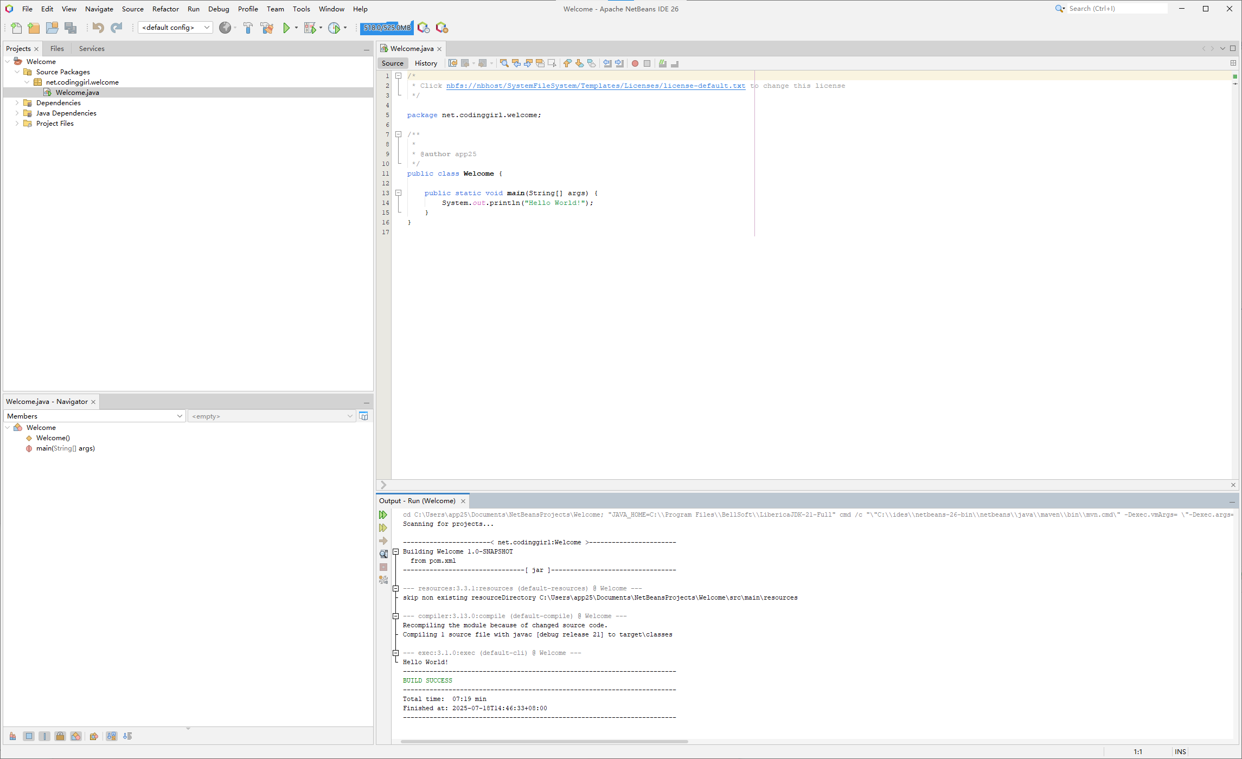Expand the Project Files node

(17, 123)
